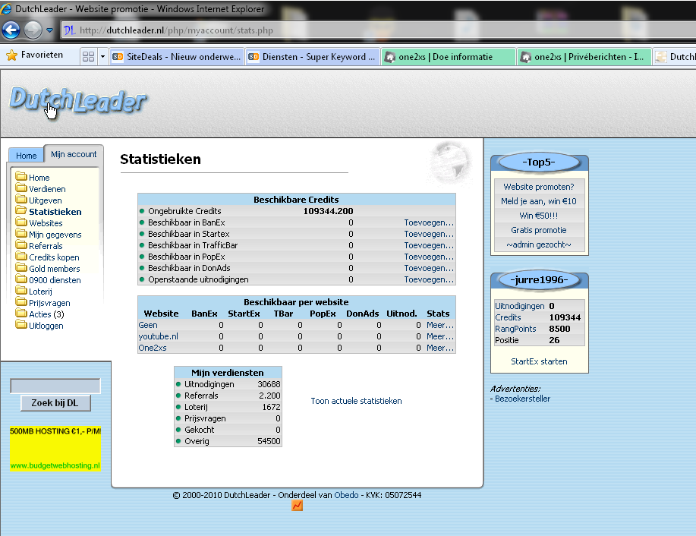Click Toevoegen for Beschikbaar in DonAds
696x536 pixels.
429,268
